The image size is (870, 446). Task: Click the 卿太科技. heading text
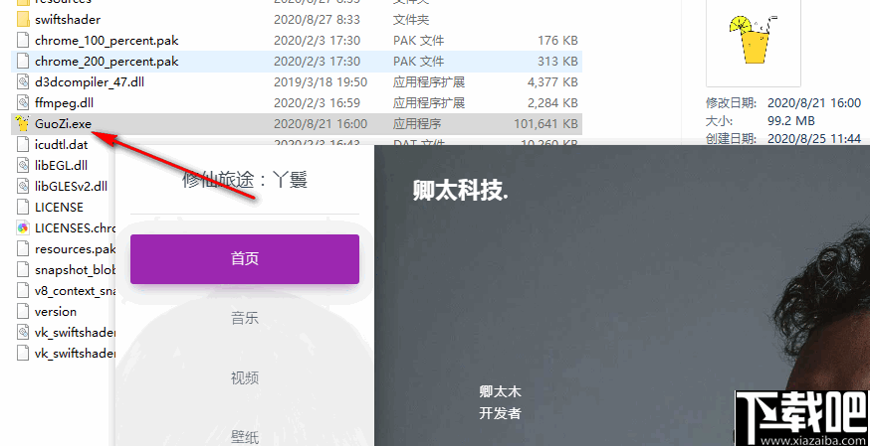click(x=461, y=191)
